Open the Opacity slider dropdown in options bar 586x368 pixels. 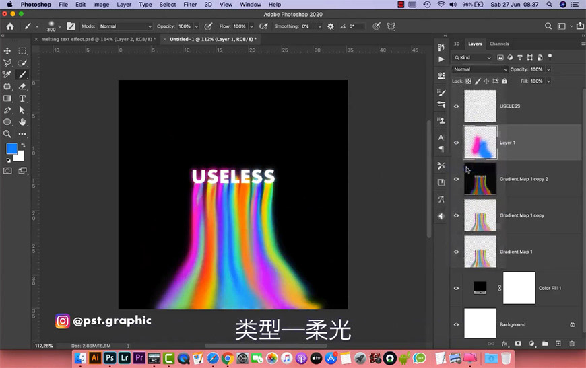point(197,26)
